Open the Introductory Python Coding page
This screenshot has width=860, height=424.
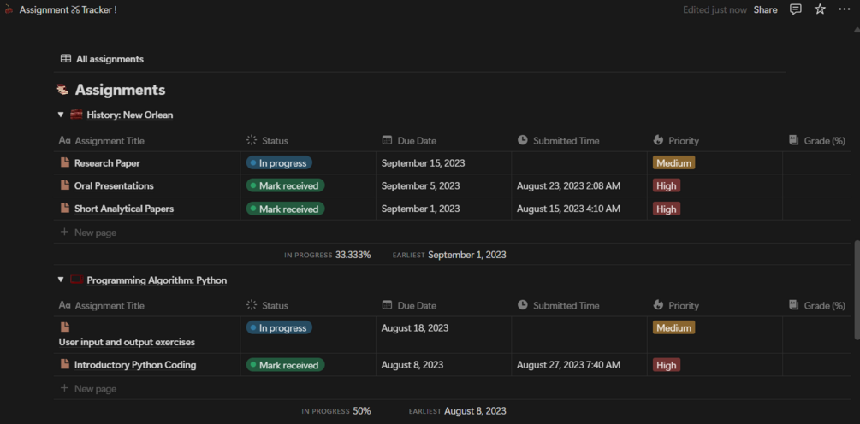point(135,365)
